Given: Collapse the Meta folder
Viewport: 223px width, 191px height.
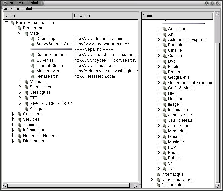Looking at the screenshot, I should 20,33.
